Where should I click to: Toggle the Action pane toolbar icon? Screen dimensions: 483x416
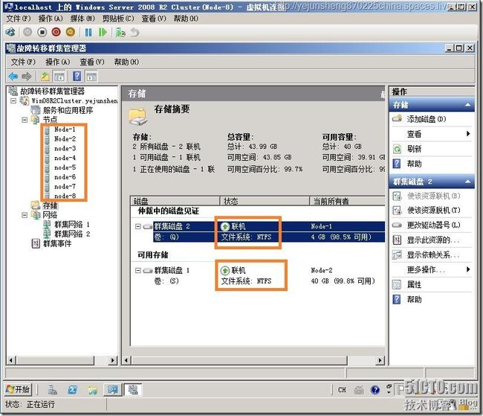coord(91,76)
